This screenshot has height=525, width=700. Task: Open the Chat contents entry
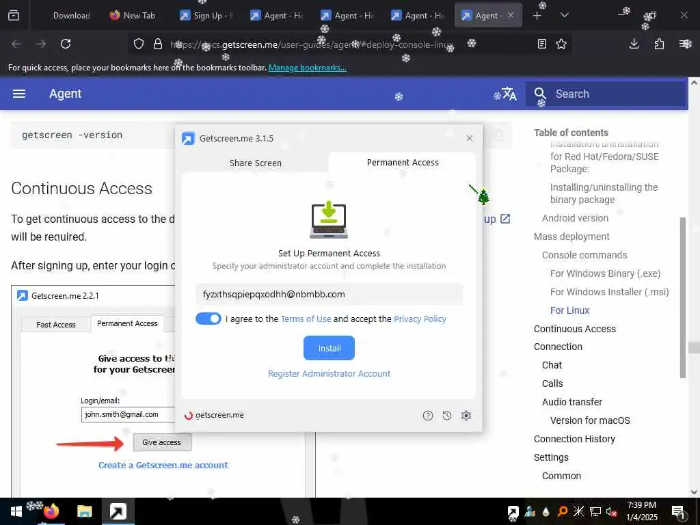(x=552, y=365)
